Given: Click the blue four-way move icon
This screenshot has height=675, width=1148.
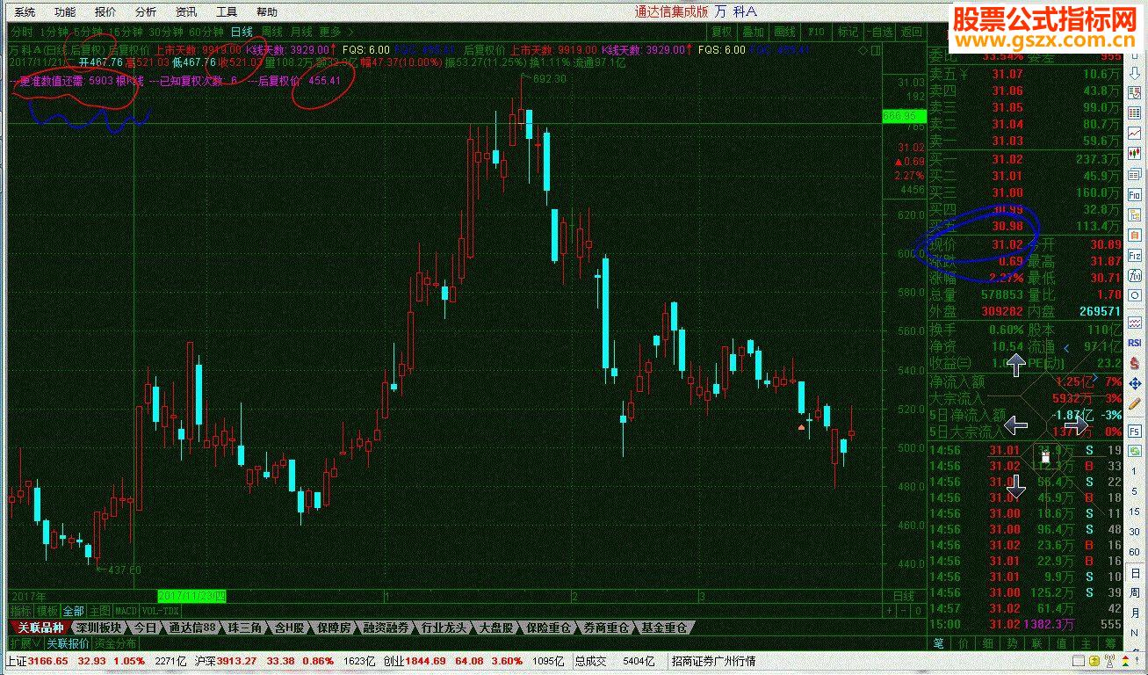Looking at the screenshot, I should (1135, 384).
